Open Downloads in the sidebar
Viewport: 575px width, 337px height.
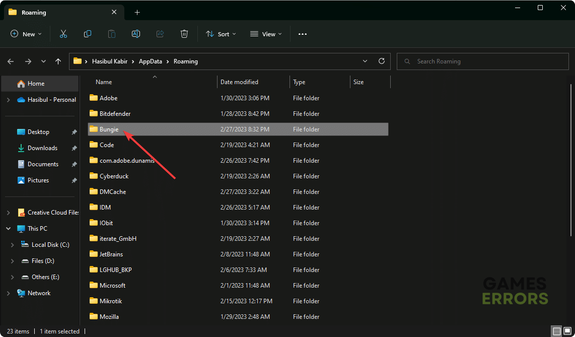[x=42, y=148]
